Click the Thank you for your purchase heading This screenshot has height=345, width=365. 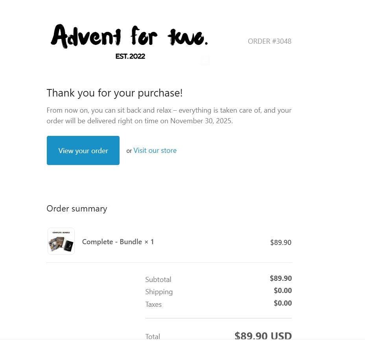point(114,93)
